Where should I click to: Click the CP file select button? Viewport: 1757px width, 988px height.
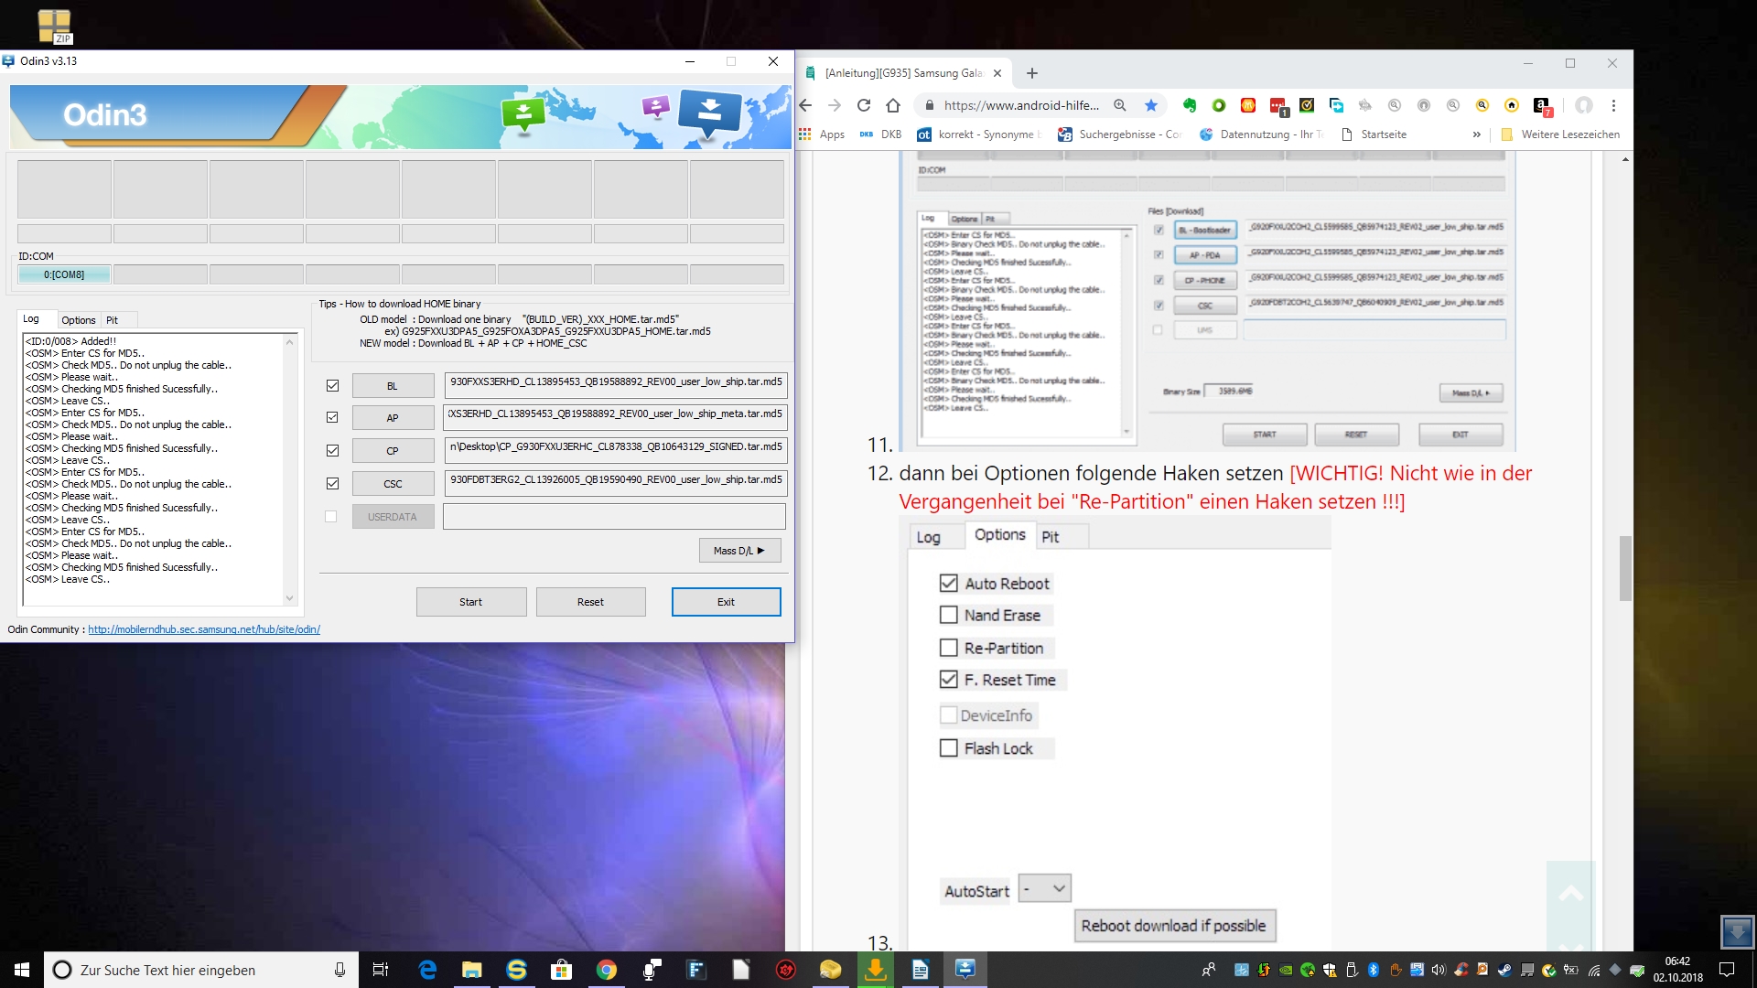(393, 451)
